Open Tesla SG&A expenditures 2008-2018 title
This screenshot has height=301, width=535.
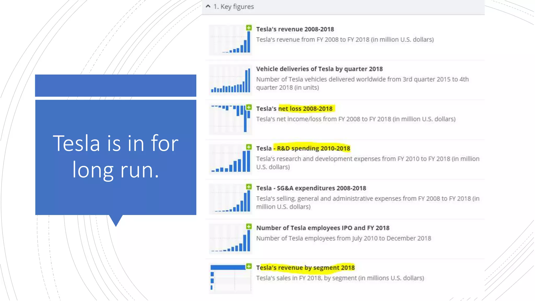tap(311, 188)
